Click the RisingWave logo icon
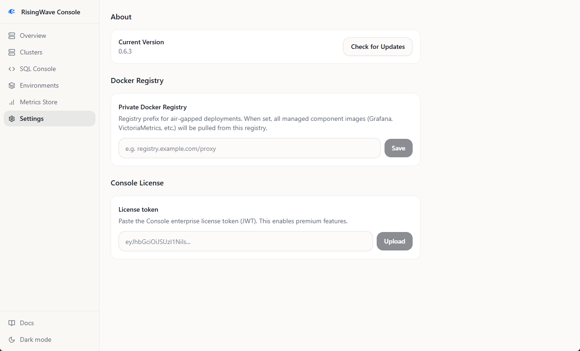Viewport: 580px width, 351px height. [12, 12]
